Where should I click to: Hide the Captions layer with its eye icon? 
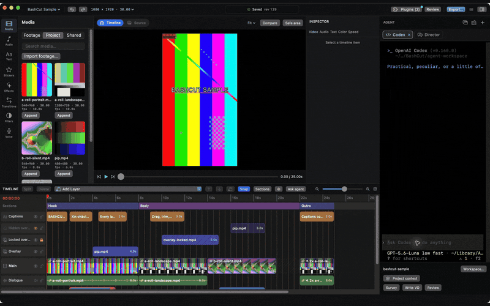[x=36, y=217]
